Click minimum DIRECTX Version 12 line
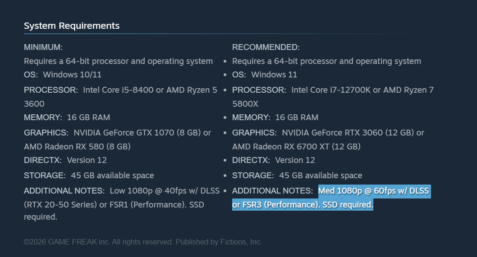Screen dimensions: 477x257 click(65, 160)
